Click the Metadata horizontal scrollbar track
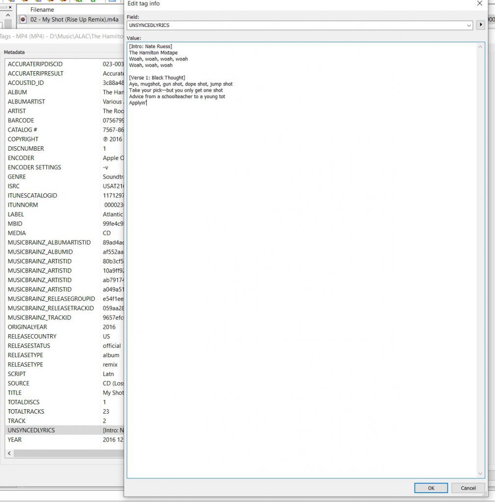495x502 pixels. click(x=69, y=453)
